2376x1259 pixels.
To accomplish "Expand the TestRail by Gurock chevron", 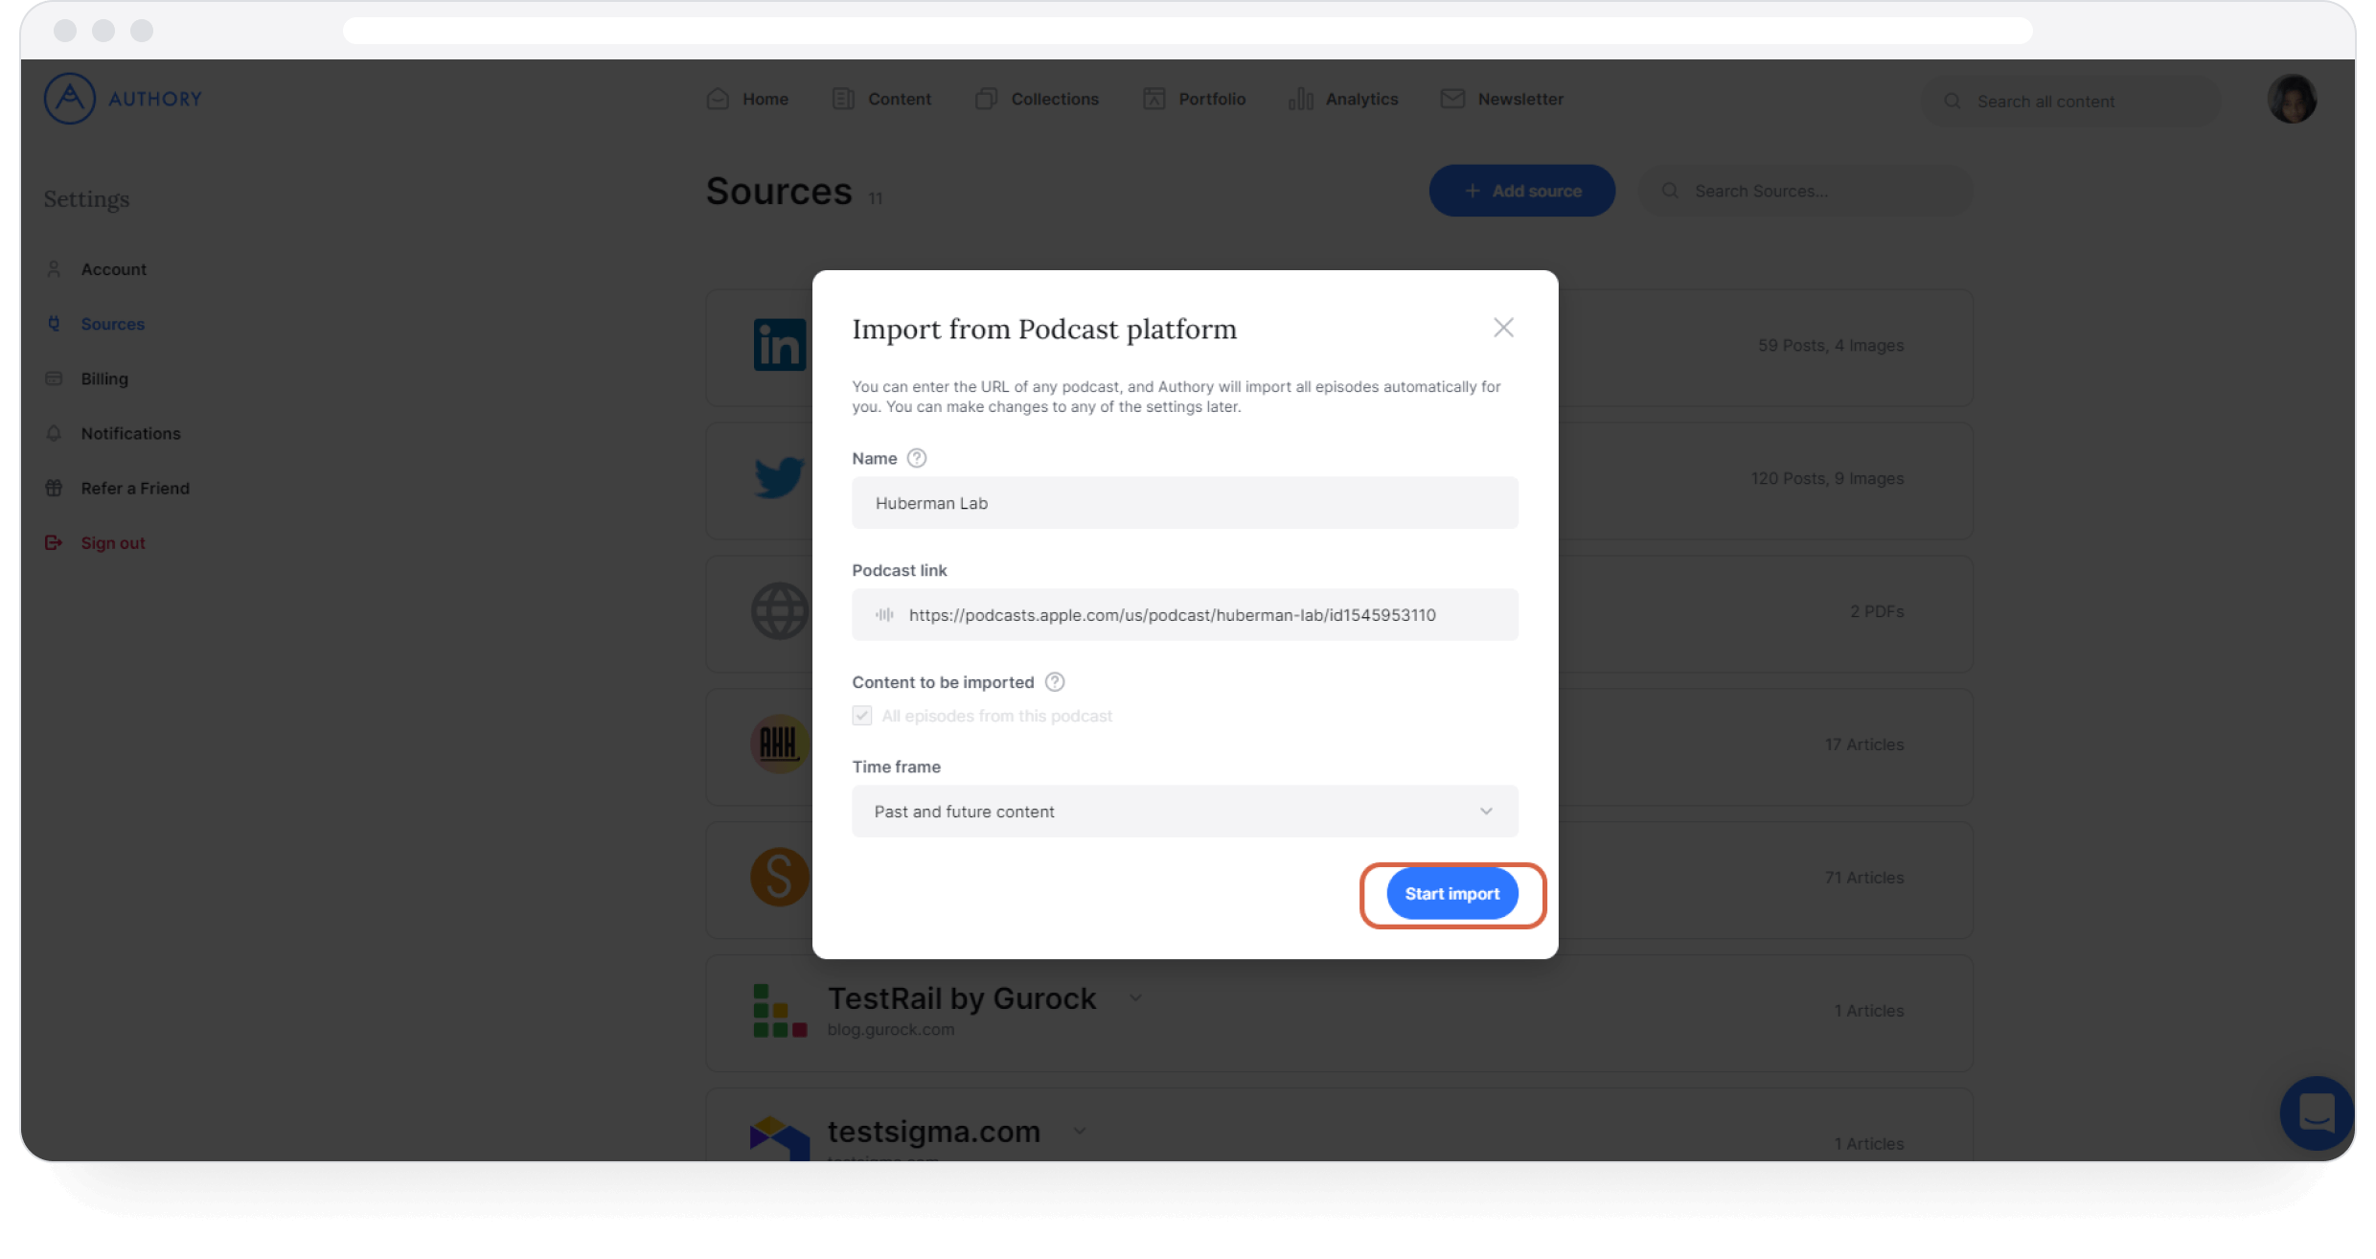I will (x=1135, y=997).
